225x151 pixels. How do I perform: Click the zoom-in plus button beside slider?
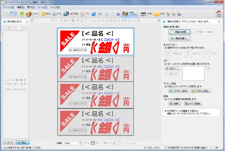pos(114,143)
